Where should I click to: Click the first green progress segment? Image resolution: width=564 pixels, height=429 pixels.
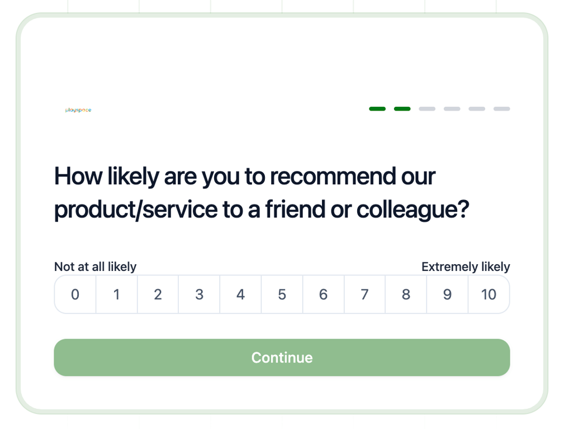(377, 108)
